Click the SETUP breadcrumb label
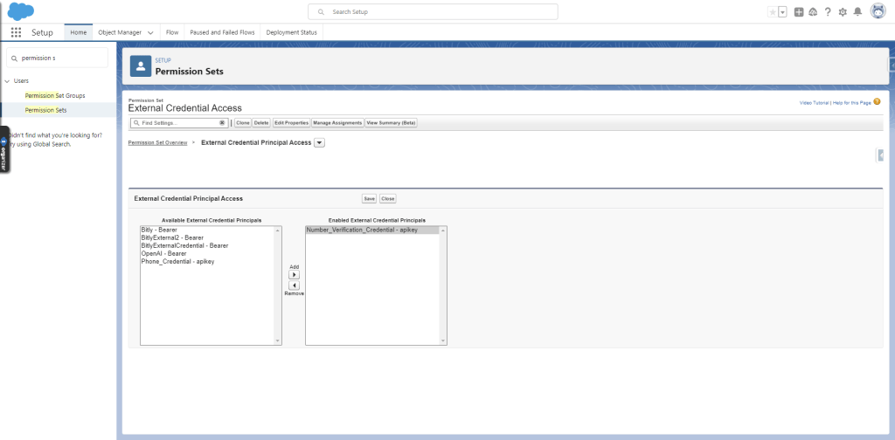The height and width of the screenshot is (440, 895). [163, 60]
